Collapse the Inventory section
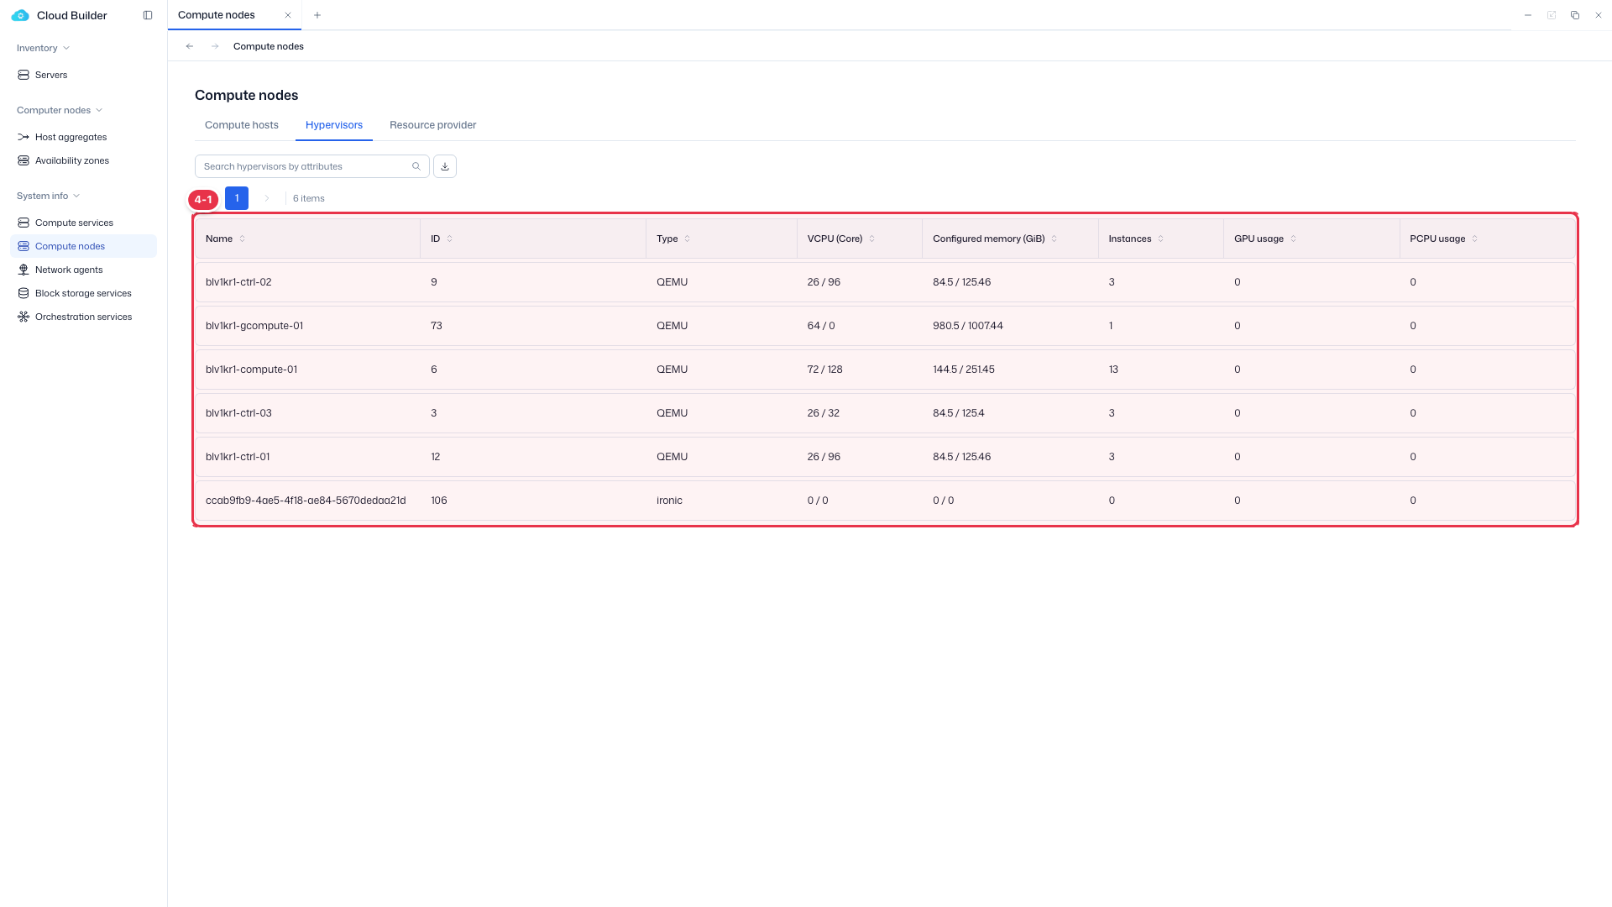This screenshot has width=1612, height=907. (44, 48)
